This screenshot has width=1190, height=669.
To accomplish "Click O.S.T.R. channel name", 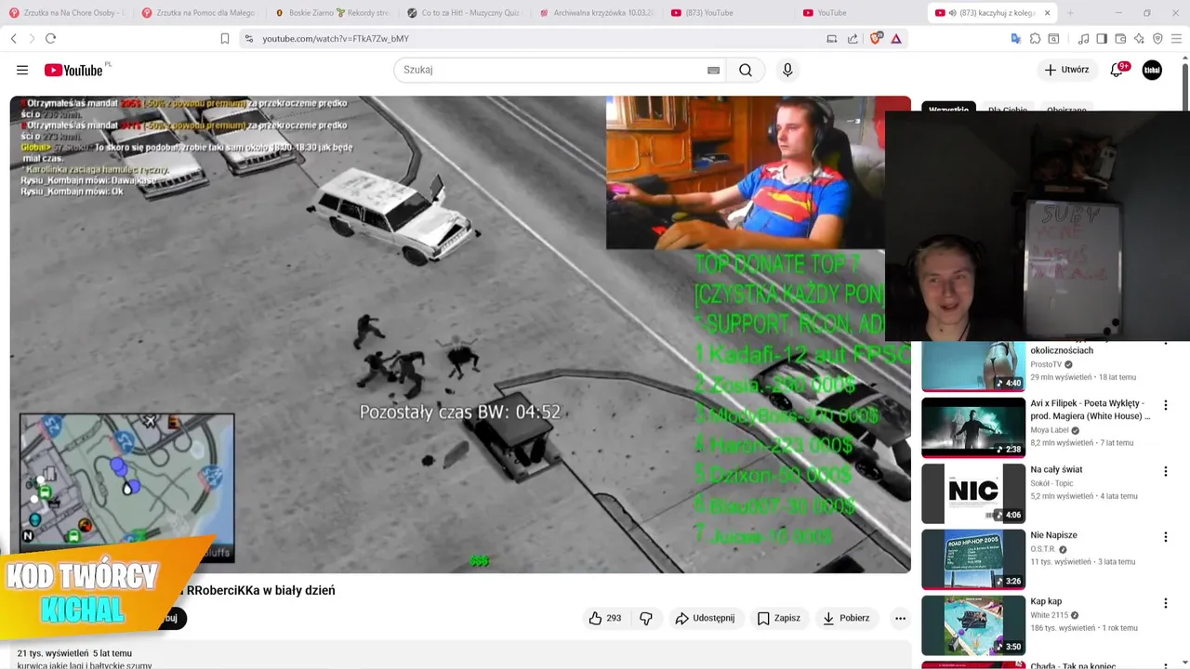I will [1043, 549].
